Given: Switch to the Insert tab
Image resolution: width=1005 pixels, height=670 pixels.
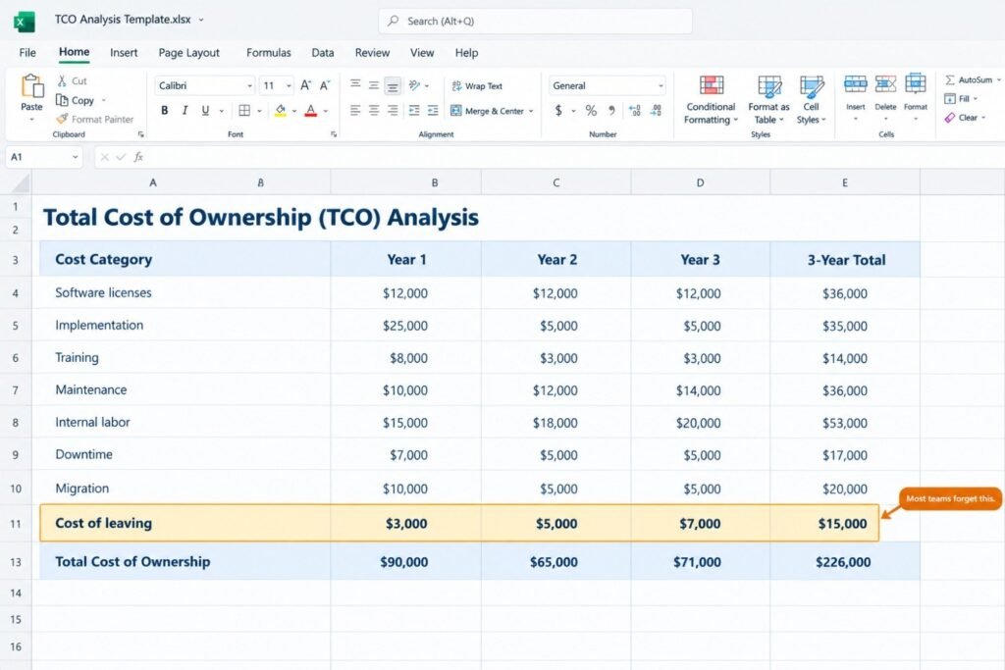Looking at the screenshot, I should point(124,53).
